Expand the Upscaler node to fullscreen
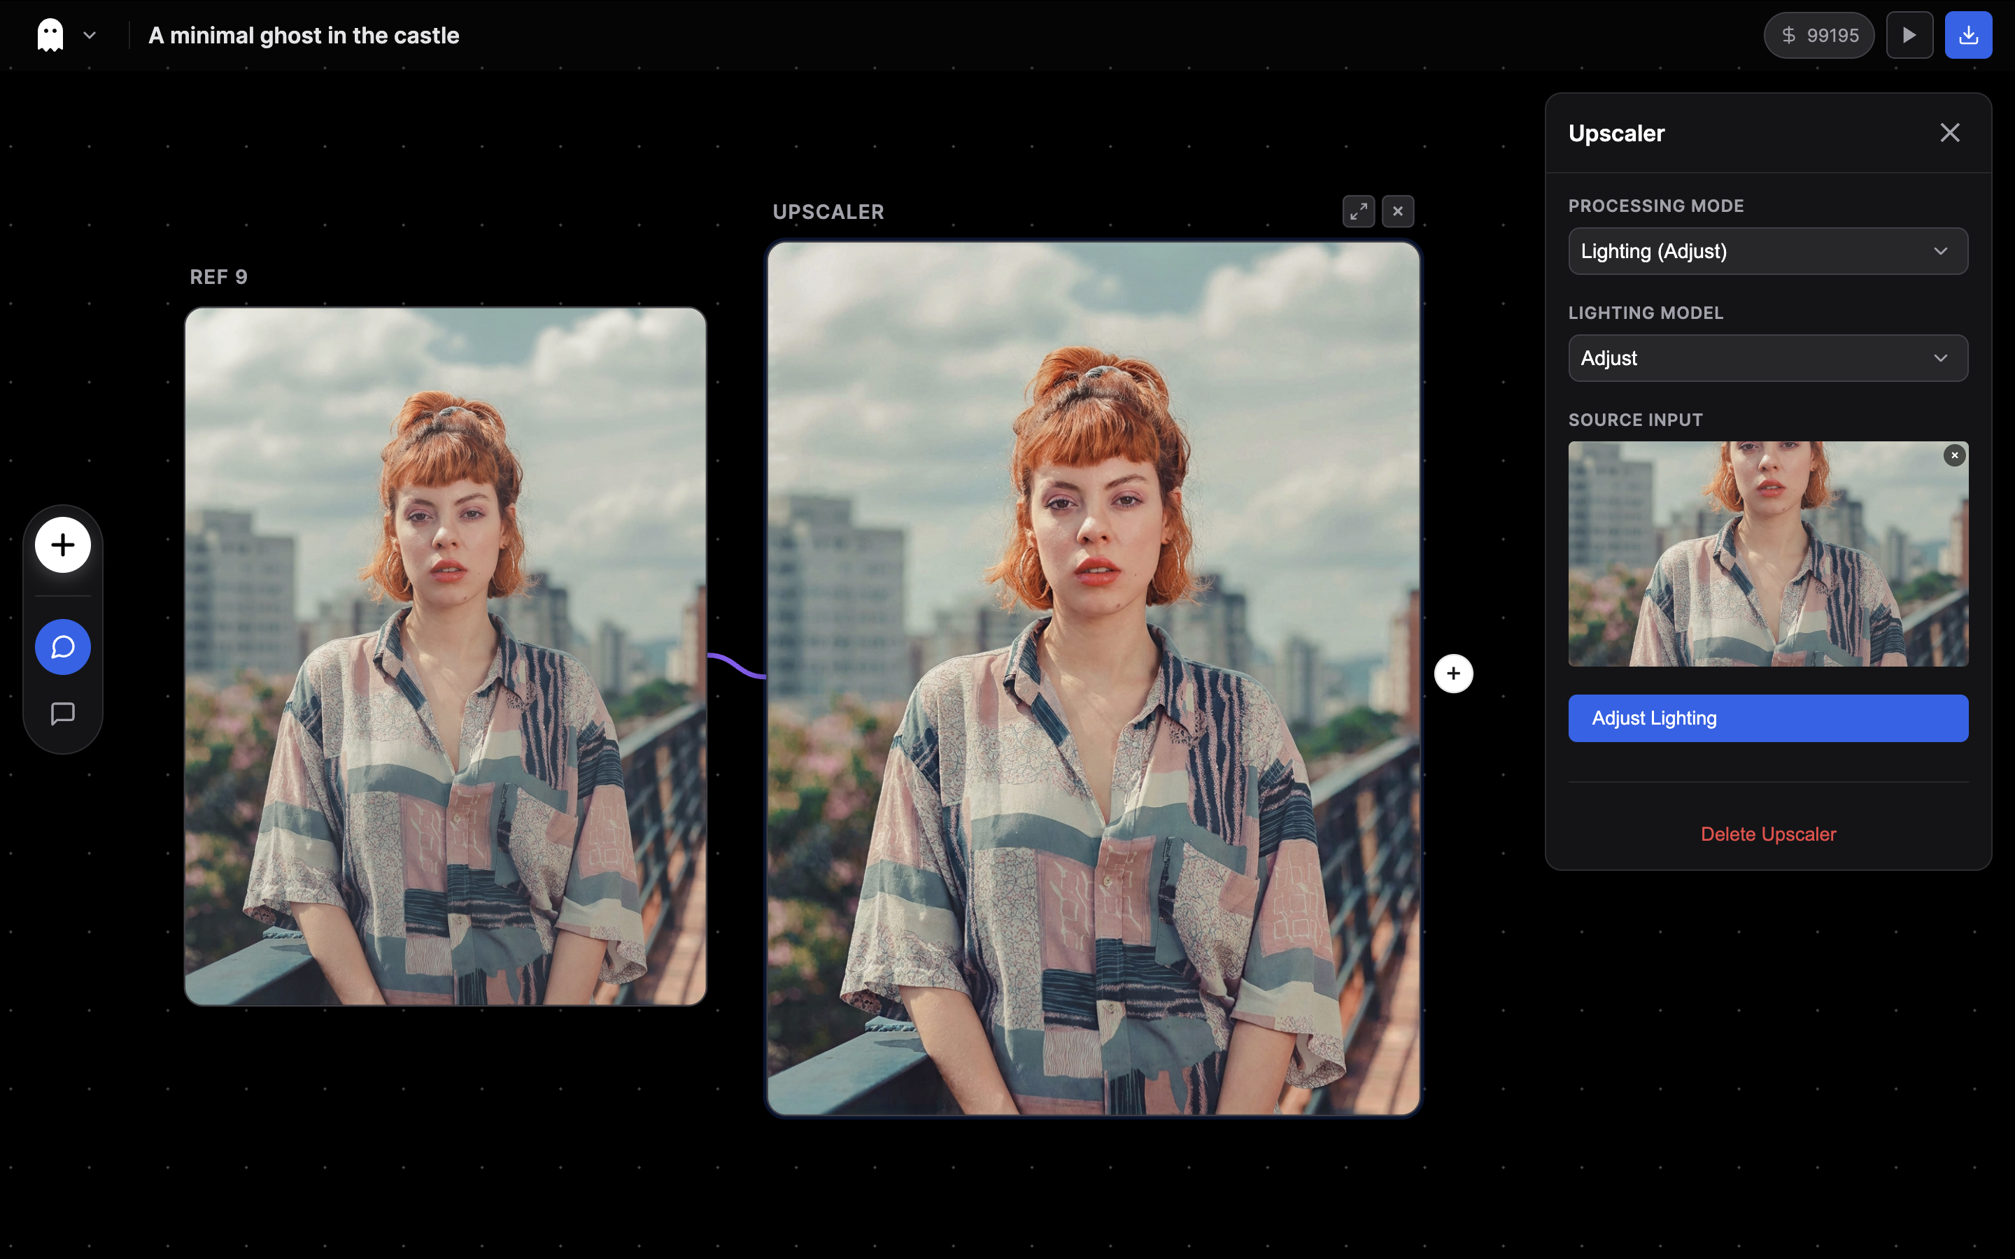Screen dimensions: 2015x1259 [x=1357, y=211]
